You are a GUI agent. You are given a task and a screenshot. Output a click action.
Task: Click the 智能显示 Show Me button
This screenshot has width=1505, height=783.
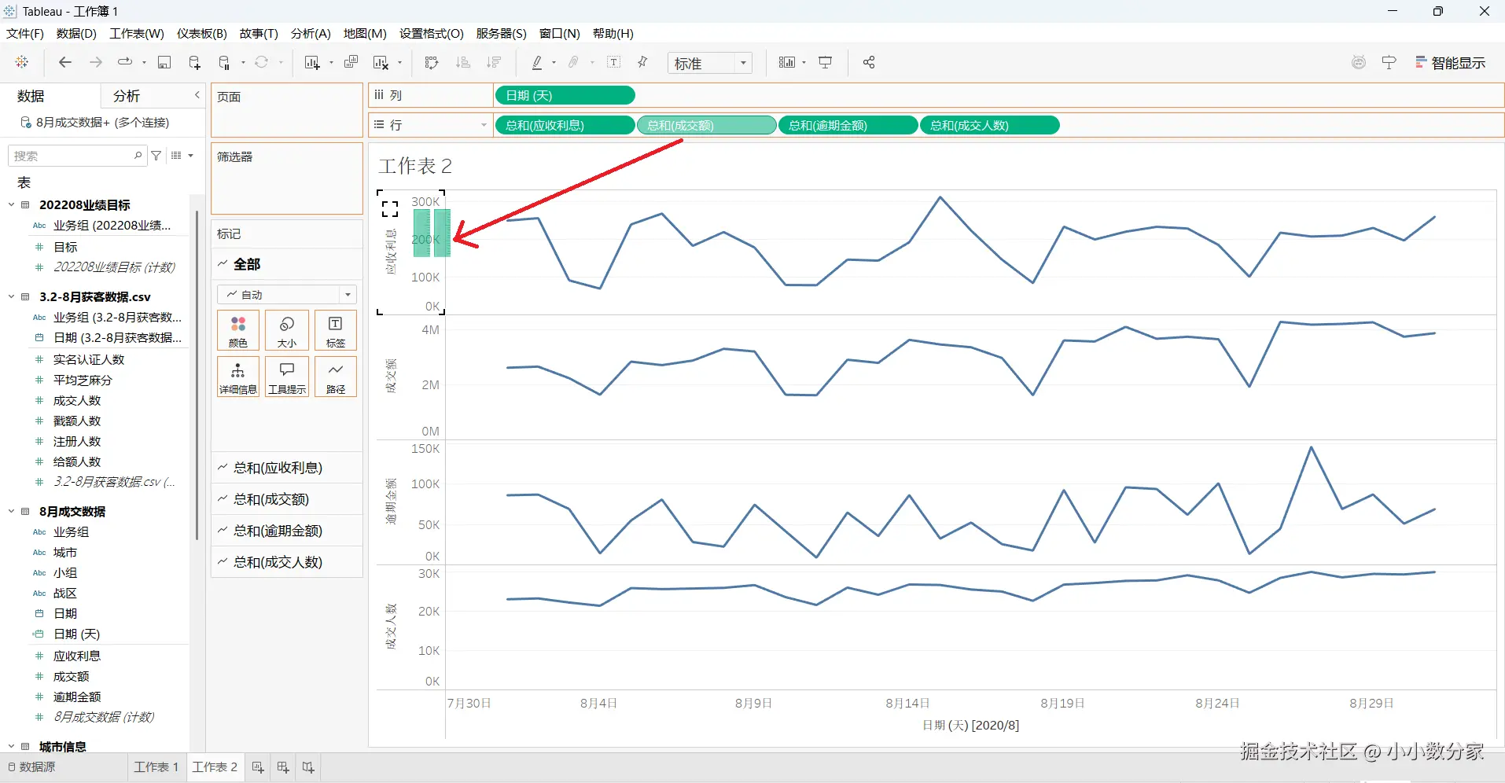[1450, 63]
